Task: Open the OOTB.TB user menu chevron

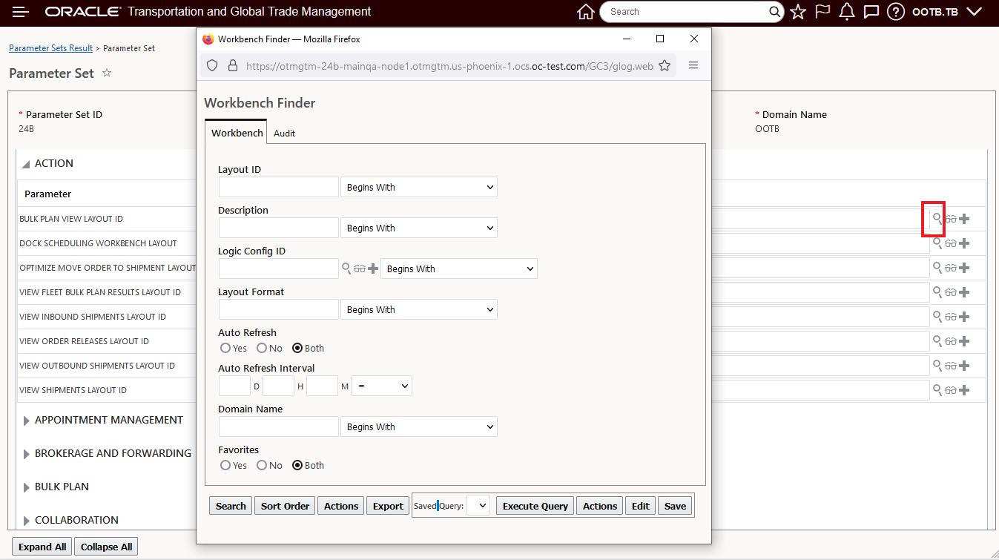Action: click(x=975, y=12)
